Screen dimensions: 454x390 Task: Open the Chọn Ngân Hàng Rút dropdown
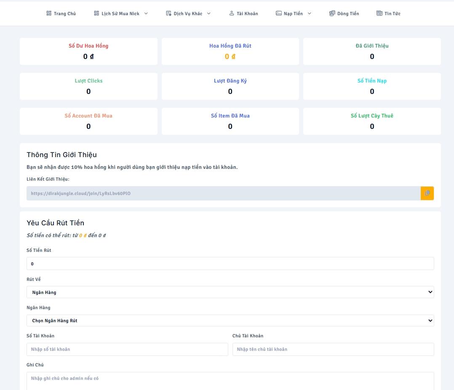tap(230, 321)
